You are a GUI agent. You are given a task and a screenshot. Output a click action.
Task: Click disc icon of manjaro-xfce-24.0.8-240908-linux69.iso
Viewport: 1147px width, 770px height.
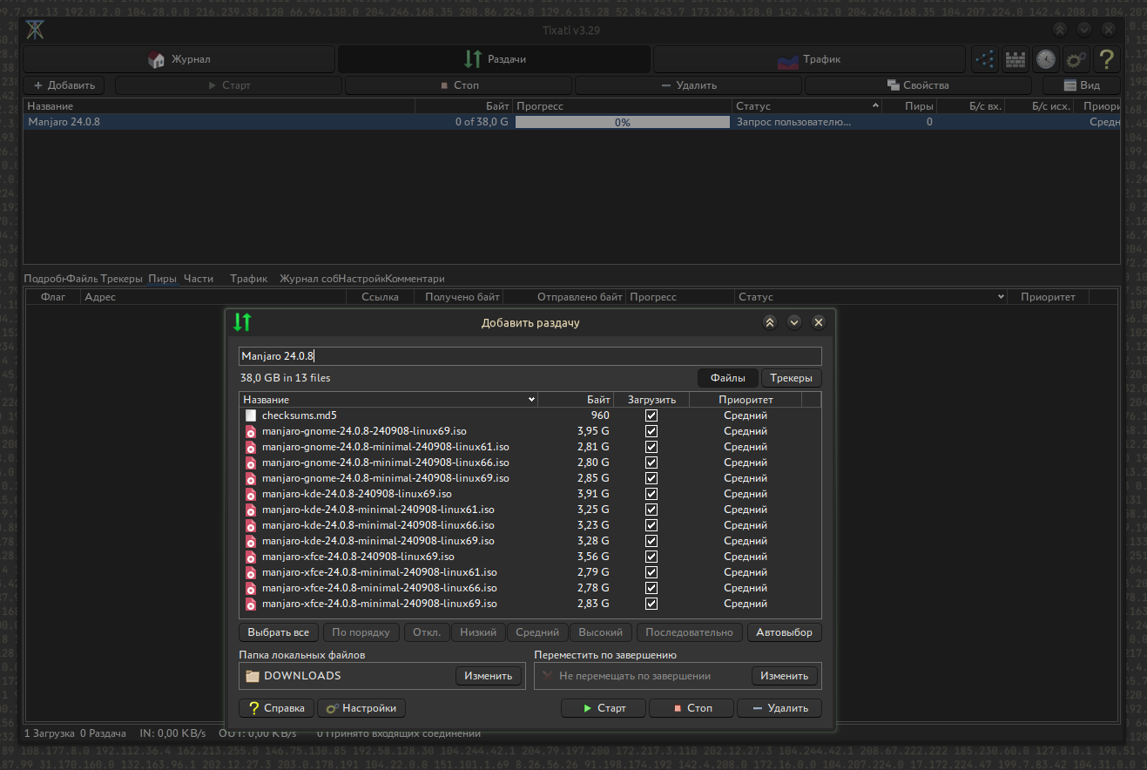[x=251, y=557]
